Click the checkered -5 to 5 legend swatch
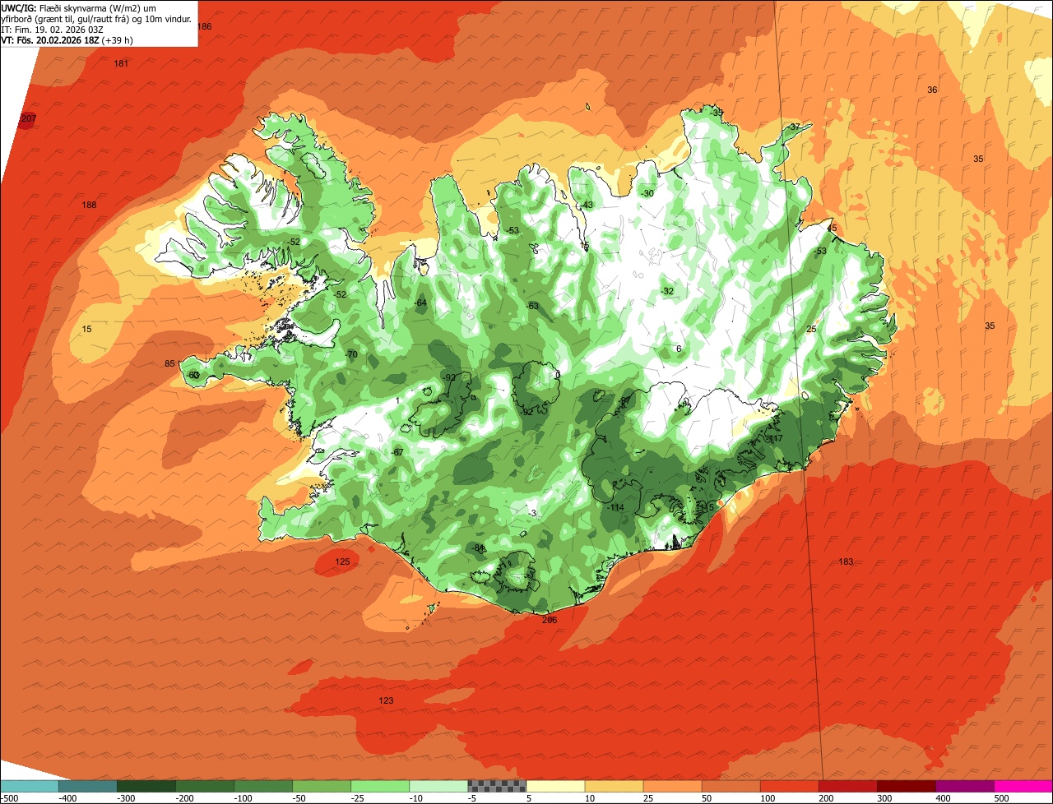The width and height of the screenshot is (1053, 804). [497, 786]
